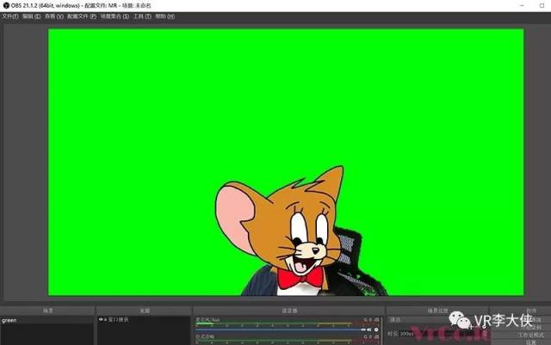
Task: Open the 文件(F) menu
Action: [x=10, y=16]
